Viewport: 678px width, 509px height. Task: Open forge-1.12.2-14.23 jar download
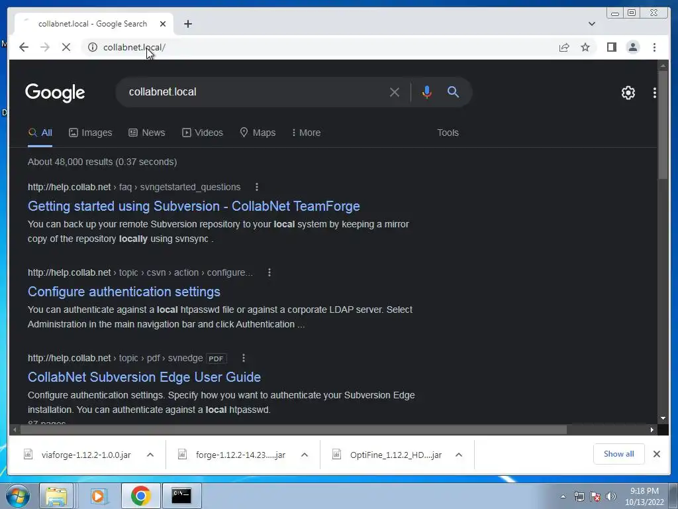tap(232, 455)
